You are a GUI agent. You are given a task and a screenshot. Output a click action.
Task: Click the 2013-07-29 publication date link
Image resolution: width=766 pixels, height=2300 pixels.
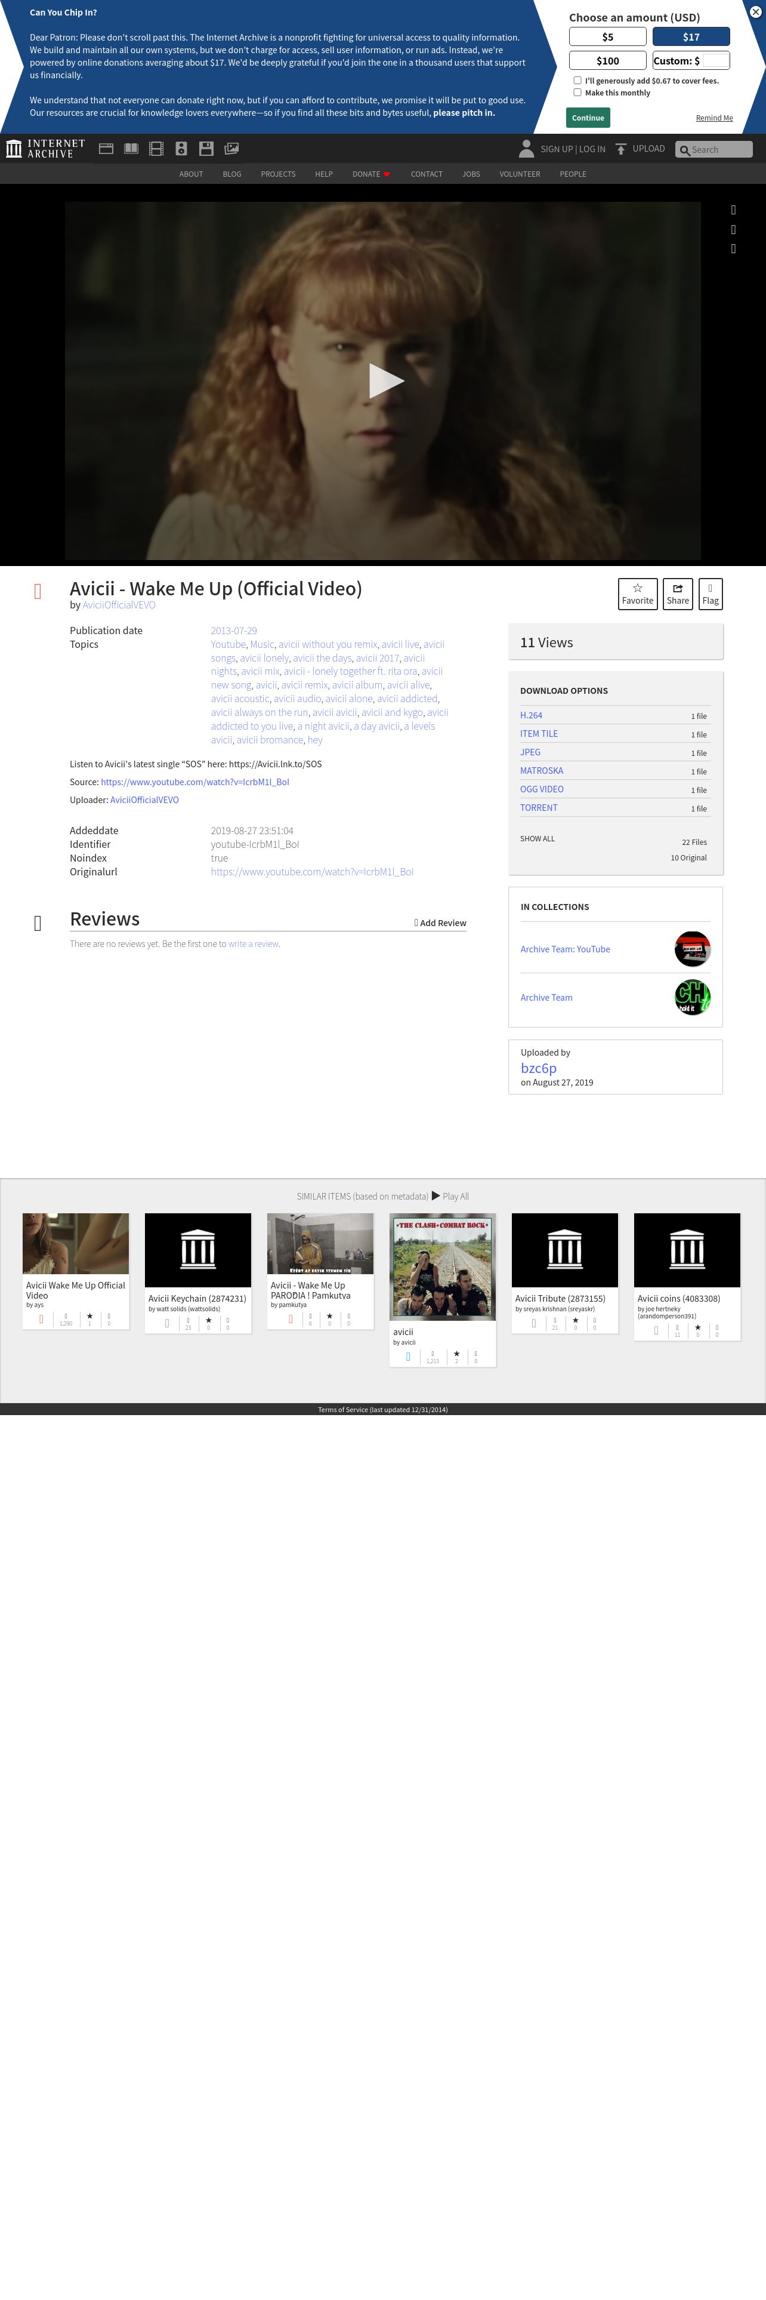(x=234, y=631)
